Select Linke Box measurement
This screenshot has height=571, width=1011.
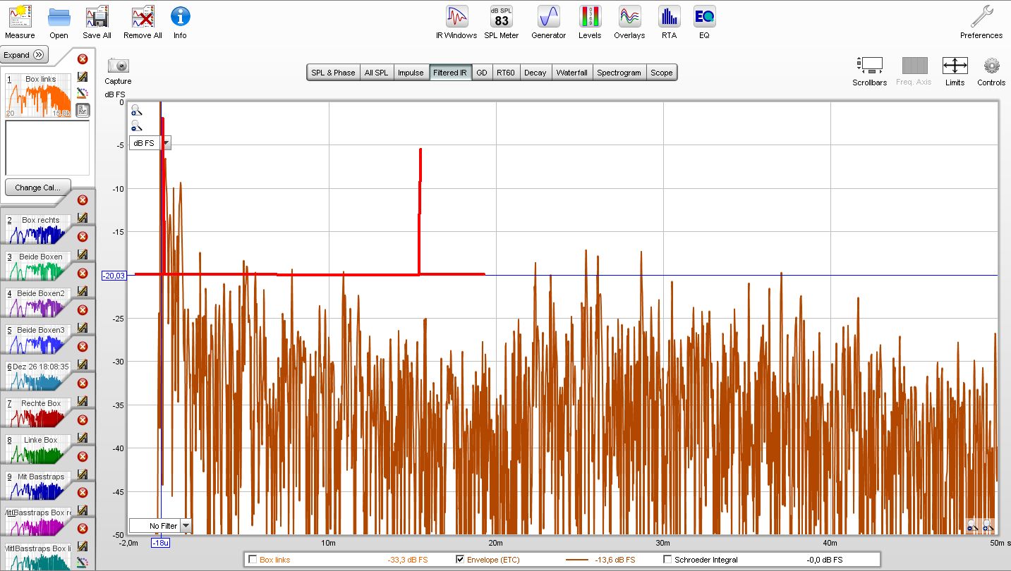click(37, 449)
